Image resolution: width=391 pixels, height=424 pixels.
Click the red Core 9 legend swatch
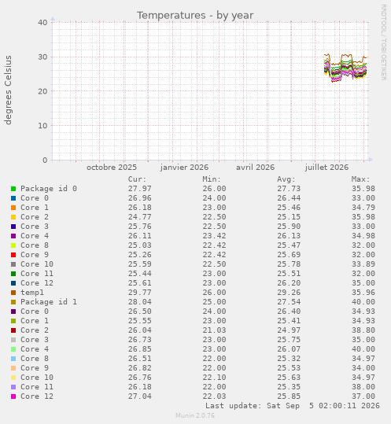point(13,255)
